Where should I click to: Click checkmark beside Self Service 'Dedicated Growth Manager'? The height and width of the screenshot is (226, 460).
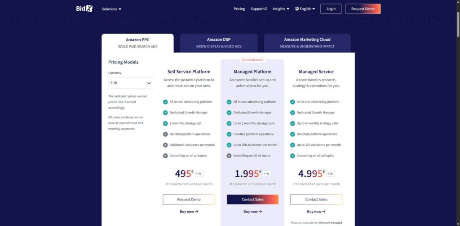(x=165, y=113)
